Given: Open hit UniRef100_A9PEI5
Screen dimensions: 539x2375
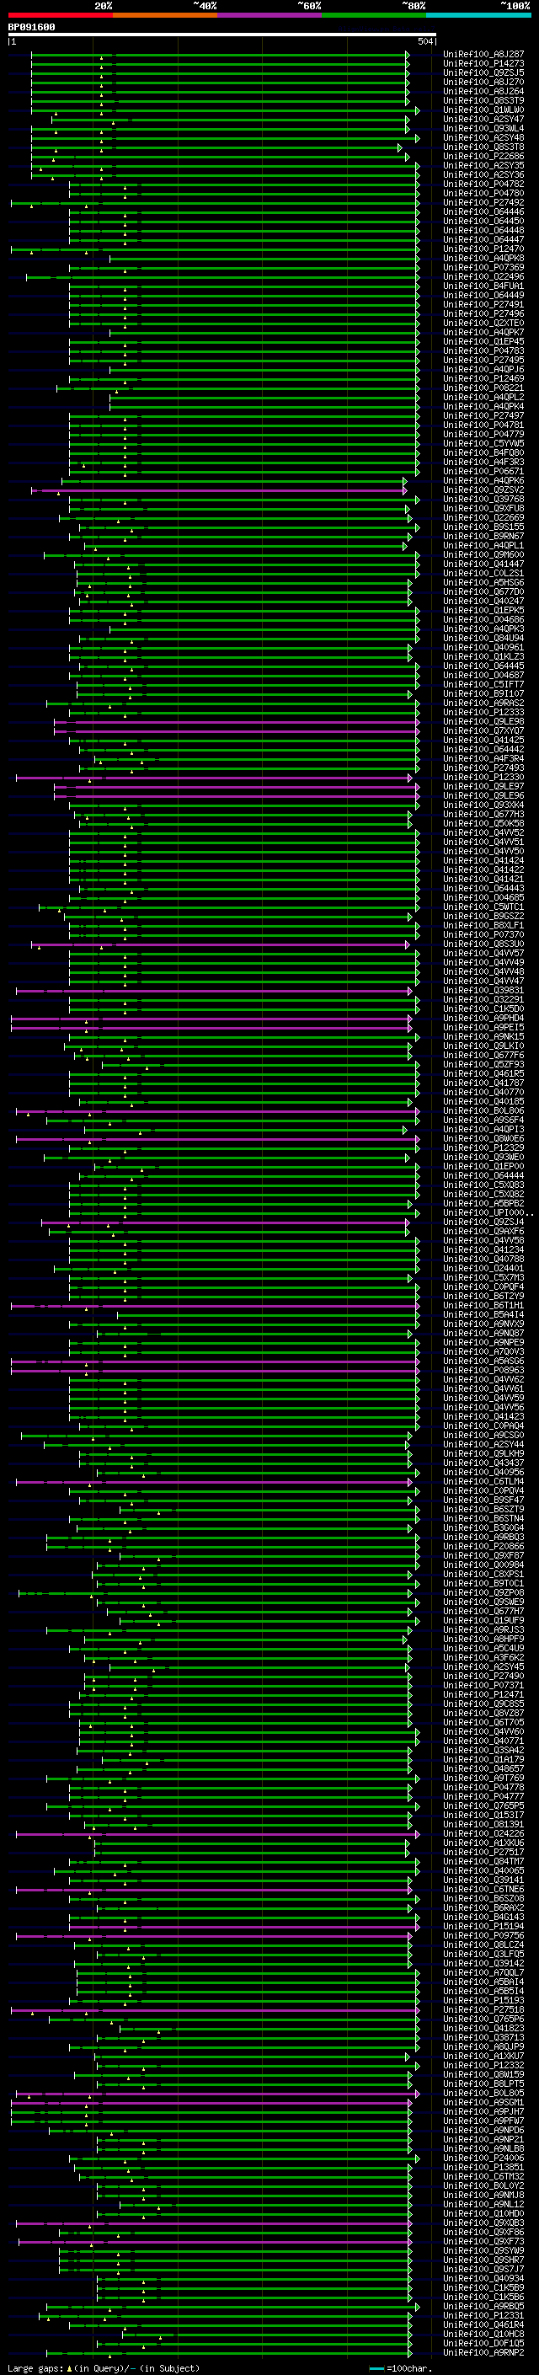Looking at the screenshot, I should 483,1027.
